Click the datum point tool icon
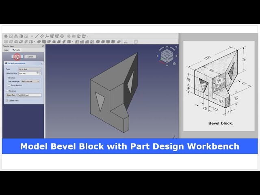Viewport: 260px width, 195px height. pyautogui.click(x=32, y=36)
